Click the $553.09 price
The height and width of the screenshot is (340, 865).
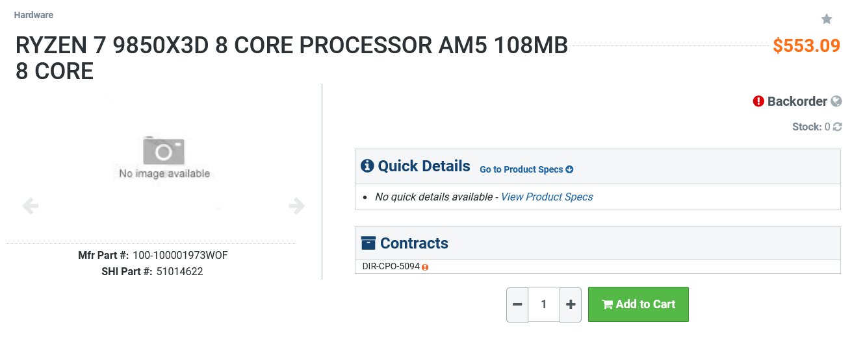(x=806, y=46)
